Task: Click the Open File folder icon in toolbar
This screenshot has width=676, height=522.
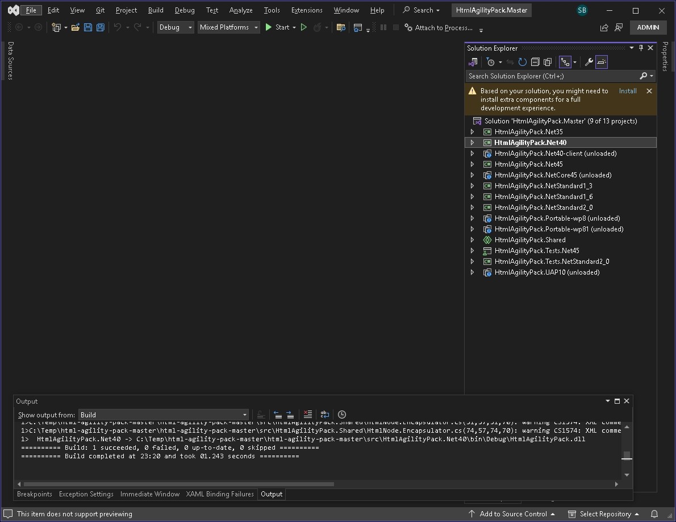Action: coord(75,27)
